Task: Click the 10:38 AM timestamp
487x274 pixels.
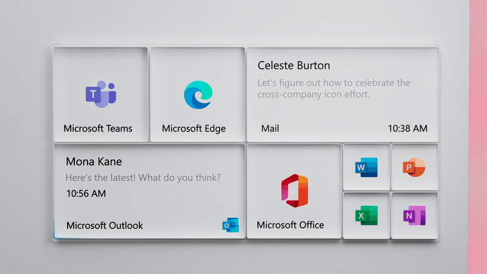Action: [x=407, y=128]
